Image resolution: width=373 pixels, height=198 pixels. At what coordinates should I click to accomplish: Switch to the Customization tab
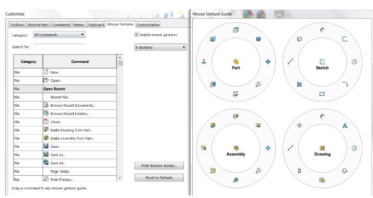tap(148, 25)
